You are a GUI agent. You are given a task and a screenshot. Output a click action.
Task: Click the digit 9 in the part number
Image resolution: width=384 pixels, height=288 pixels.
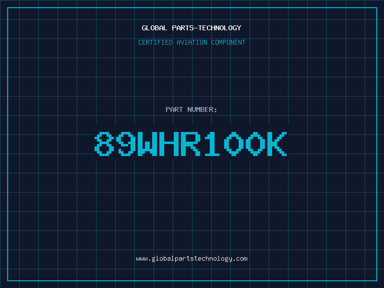tap(126, 144)
